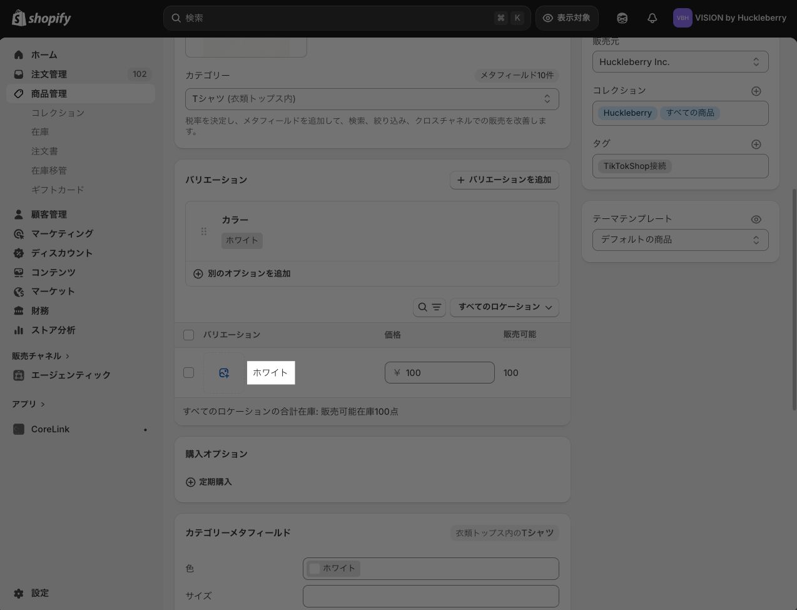797x610 pixels.
Task: Add a tag with the plus icon
Action: [x=756, y=145]
